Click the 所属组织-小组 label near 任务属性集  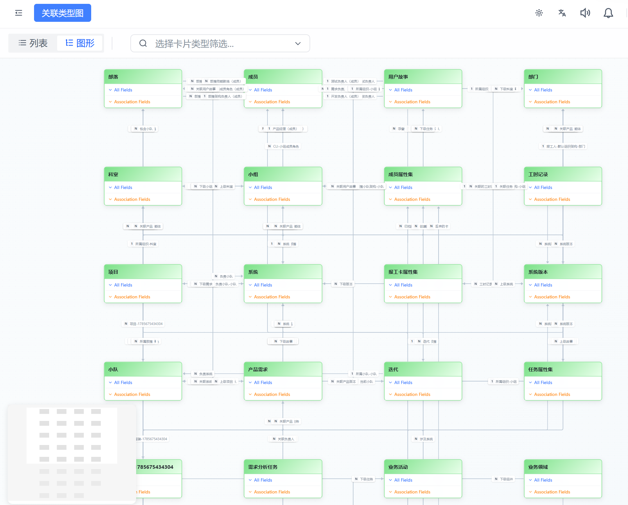coord(503,381)
